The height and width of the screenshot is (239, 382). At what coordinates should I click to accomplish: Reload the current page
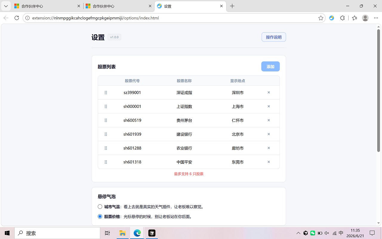(17, 18)
